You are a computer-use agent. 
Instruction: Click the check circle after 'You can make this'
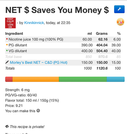[x=38, y=111]
